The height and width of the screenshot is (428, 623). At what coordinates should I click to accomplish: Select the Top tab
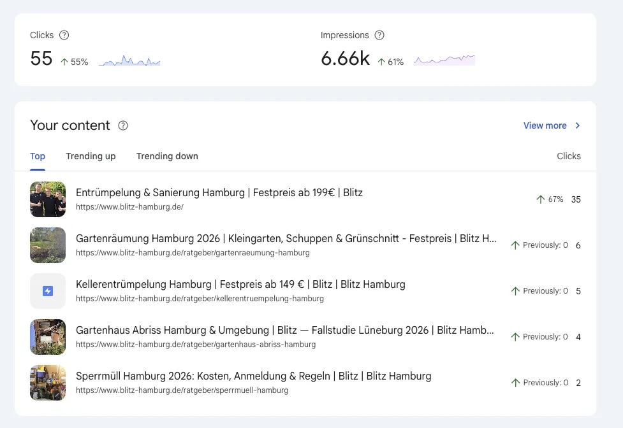click(38, 156)
